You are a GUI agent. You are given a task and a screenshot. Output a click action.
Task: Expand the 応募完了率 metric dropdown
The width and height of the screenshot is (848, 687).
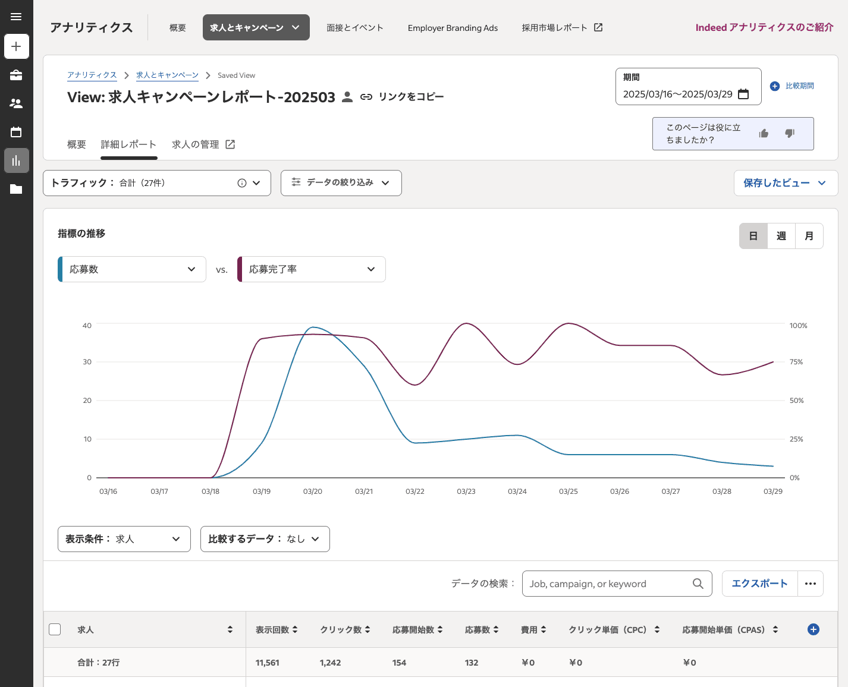[x=371, y=269]
